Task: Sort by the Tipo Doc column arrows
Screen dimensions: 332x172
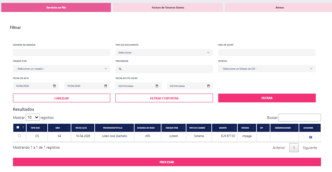Action: tap(44, 128)
